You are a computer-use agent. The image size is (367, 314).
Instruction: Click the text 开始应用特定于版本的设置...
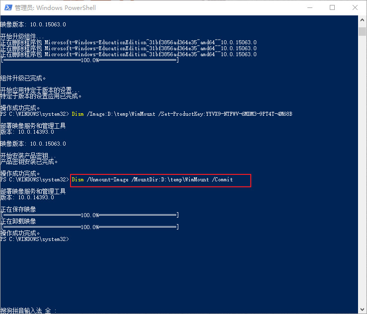point(40,90)
